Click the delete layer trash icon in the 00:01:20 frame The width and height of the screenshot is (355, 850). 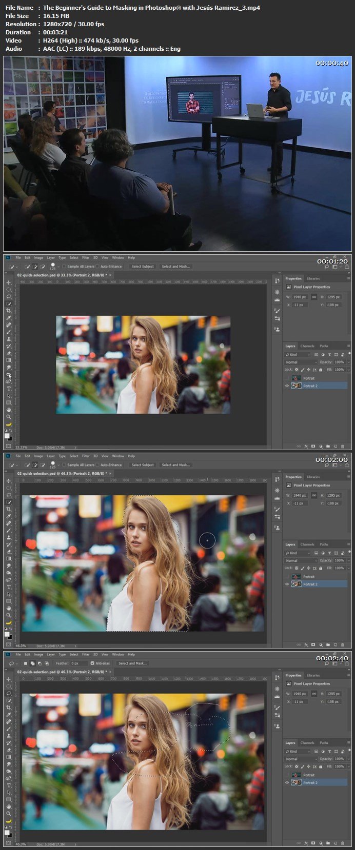(343, 447)
